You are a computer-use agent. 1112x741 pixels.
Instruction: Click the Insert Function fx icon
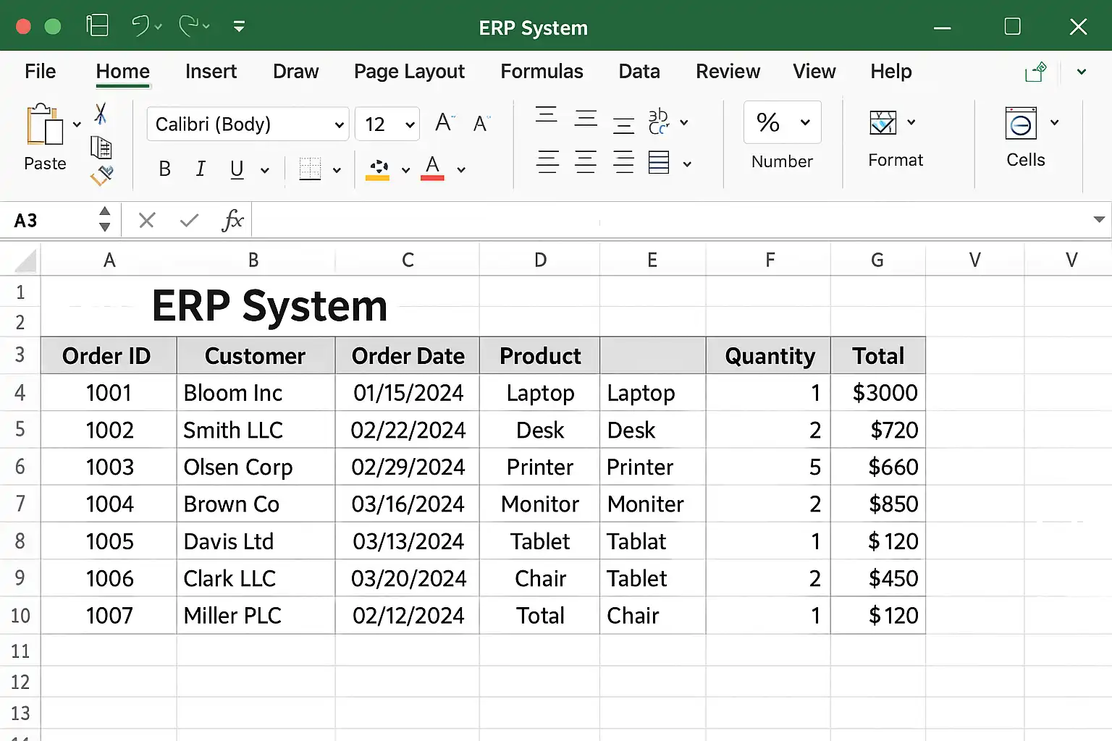(x=232, y=220)
